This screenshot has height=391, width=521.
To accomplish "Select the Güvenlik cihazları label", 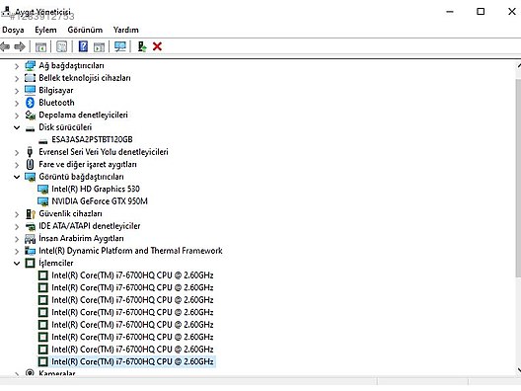I will pyautogui.click(x=70, y=213).
